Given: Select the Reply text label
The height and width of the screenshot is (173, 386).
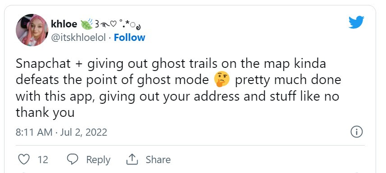Looking at the screenshot, I should coord(98,160).
